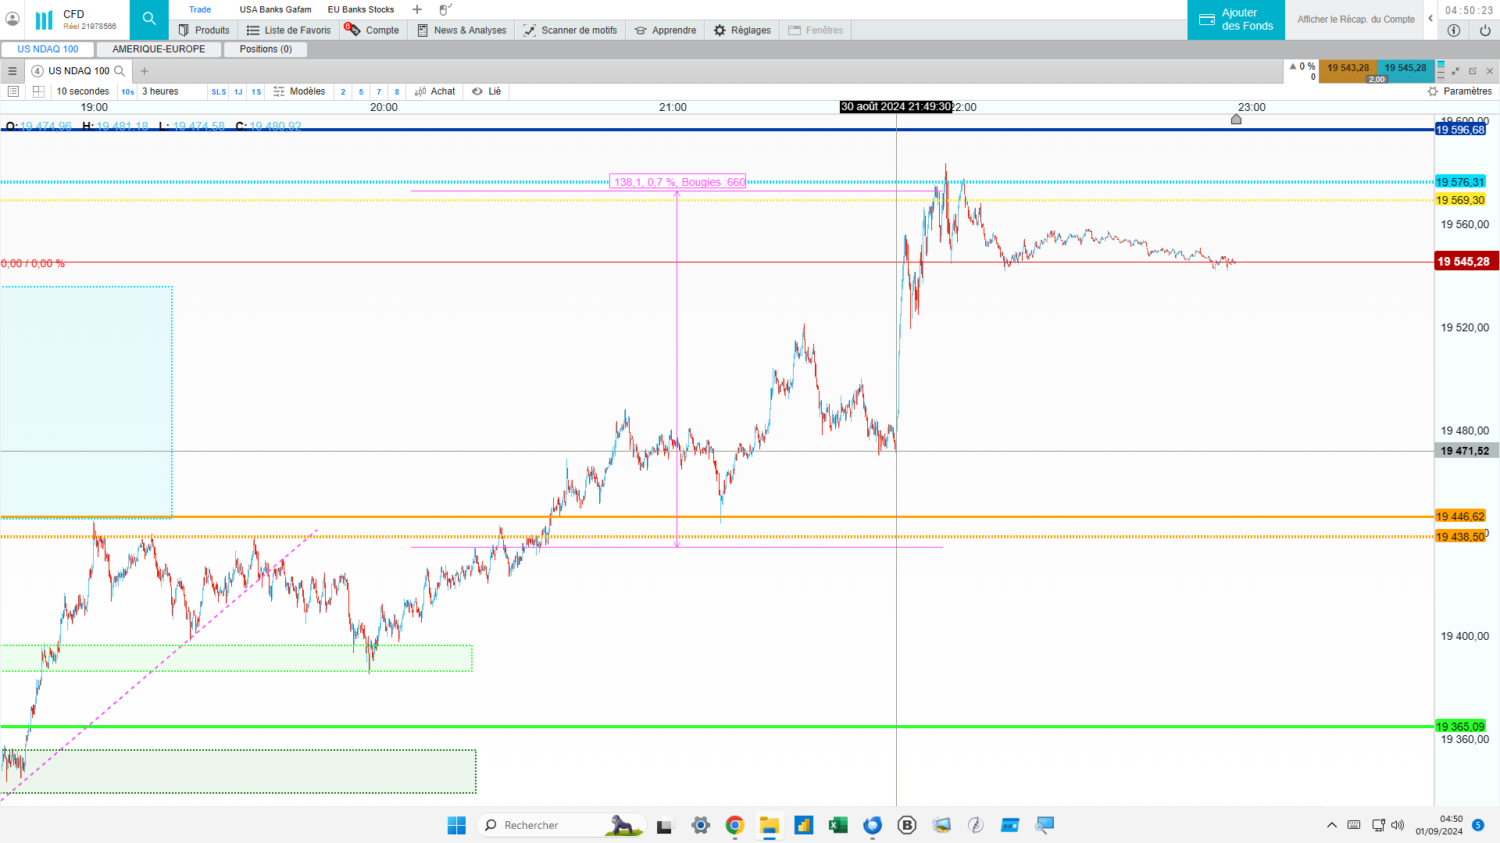Screen dimensions: 1500x843
Task: Click the teal search magnifier button
Action: point(149,20)
